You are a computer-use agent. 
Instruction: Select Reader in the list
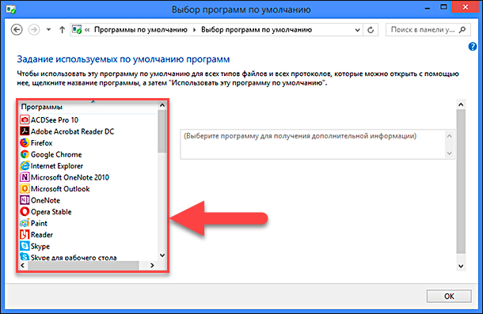point(42,235)
